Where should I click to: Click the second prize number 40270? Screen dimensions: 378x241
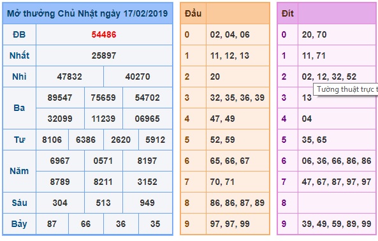click(x=138, y=77)
